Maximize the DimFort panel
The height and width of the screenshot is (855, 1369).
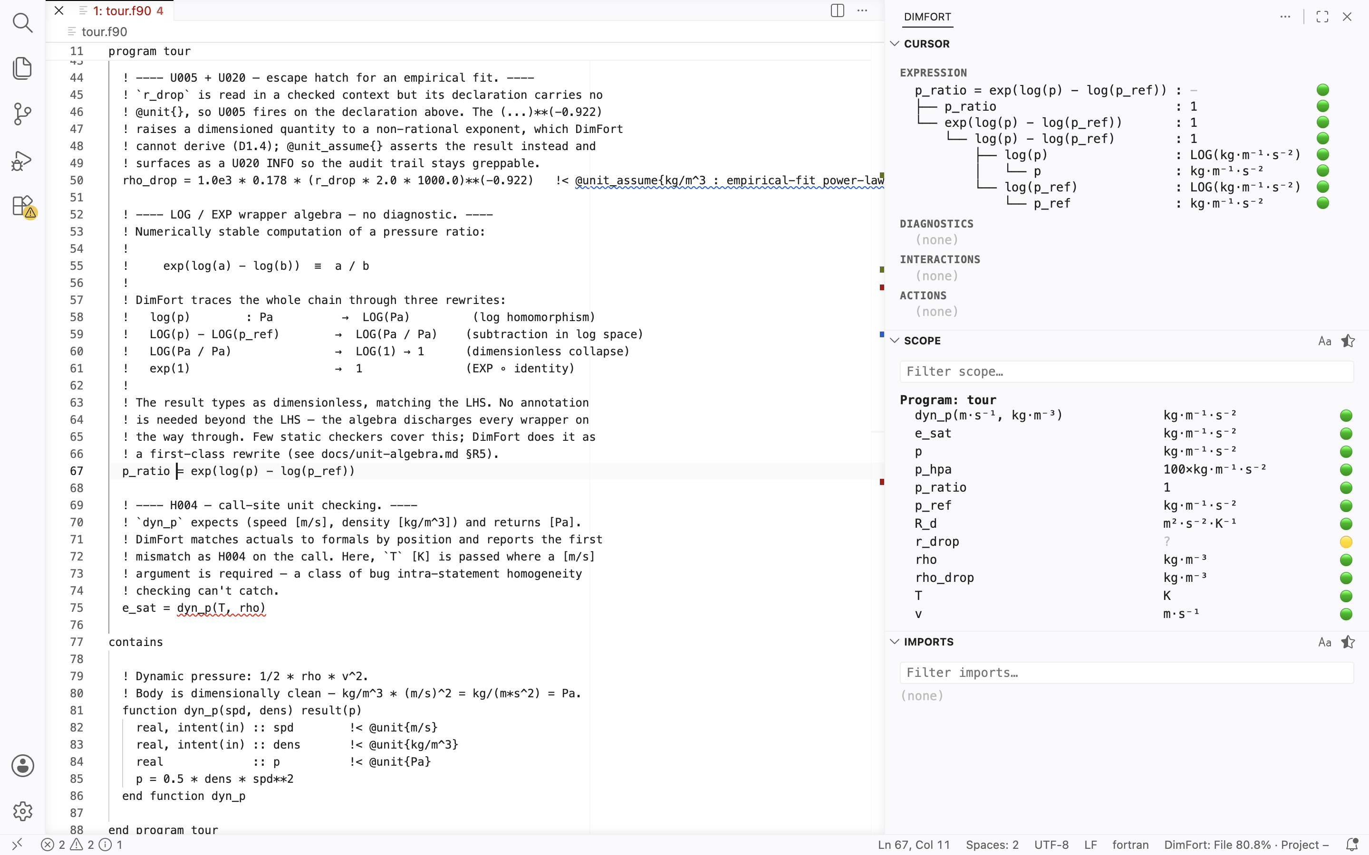1322,17
